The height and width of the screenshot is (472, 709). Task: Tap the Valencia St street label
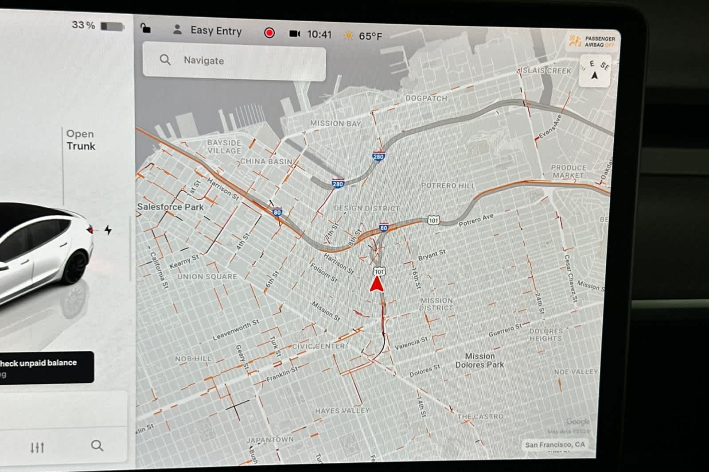pos(411,343)
